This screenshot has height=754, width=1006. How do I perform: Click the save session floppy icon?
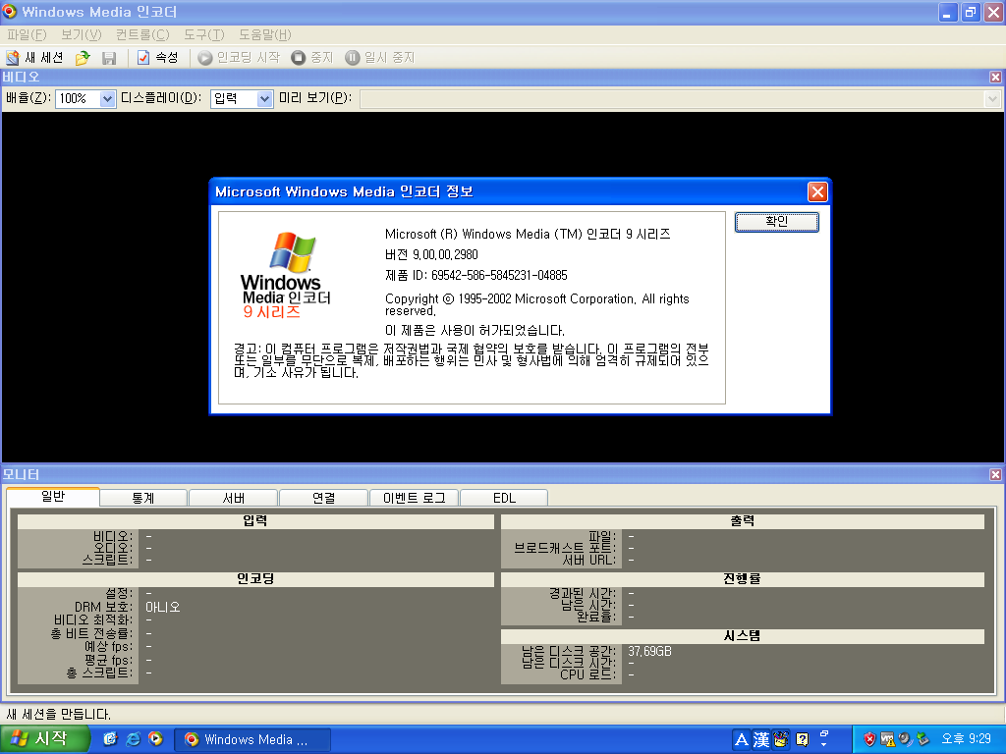[x=109, y=58]
